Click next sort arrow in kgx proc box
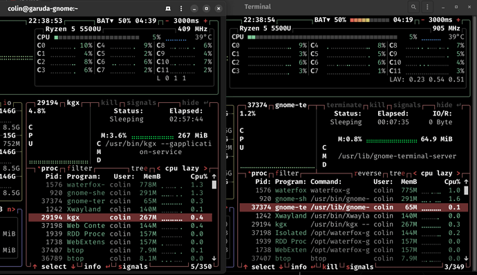This screenshot has height=275, width=477. coord(205,169)
